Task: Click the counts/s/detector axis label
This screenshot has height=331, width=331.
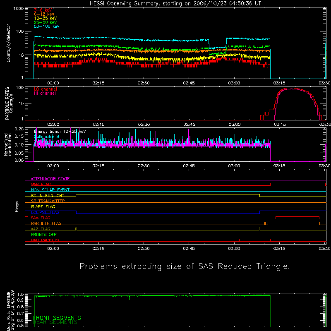Action: (x=9, y=43)
